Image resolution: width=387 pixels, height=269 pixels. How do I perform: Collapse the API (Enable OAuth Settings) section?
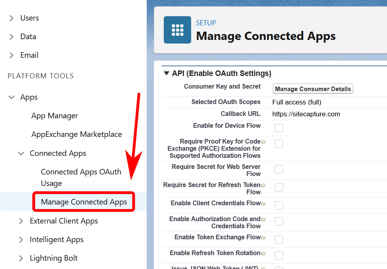pos(167,73)
